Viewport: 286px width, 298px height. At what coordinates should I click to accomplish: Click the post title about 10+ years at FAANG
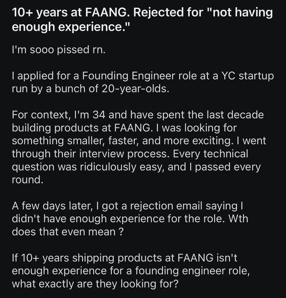[x=142, y=20]
